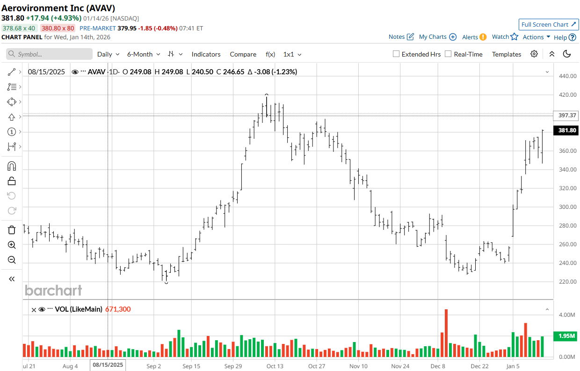This screenshot has width=580, height=371.
Task: Click the Help question-mark icon
Action: click(x=573, y=37)
